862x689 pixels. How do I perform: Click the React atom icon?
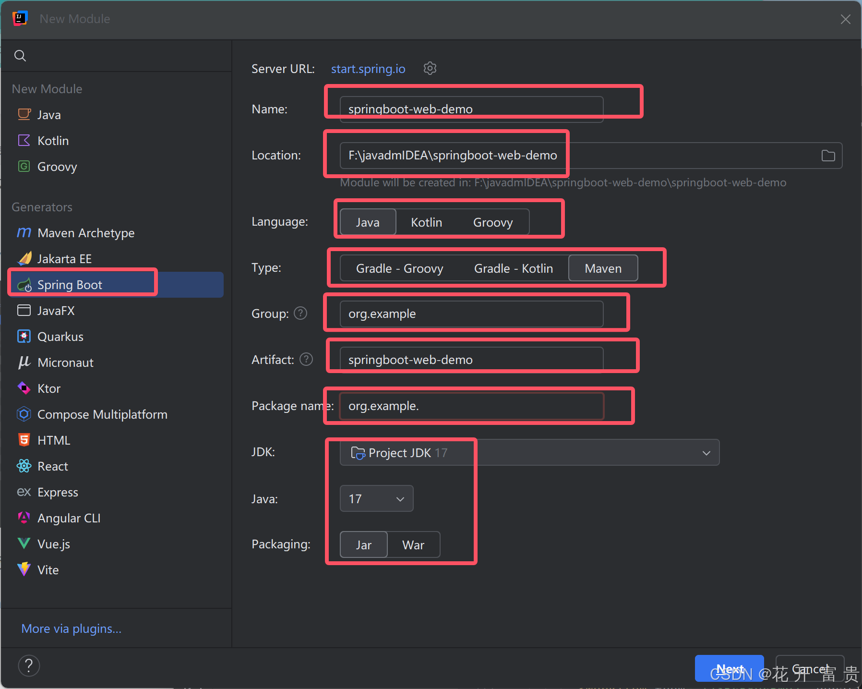(x=24, y=466)
